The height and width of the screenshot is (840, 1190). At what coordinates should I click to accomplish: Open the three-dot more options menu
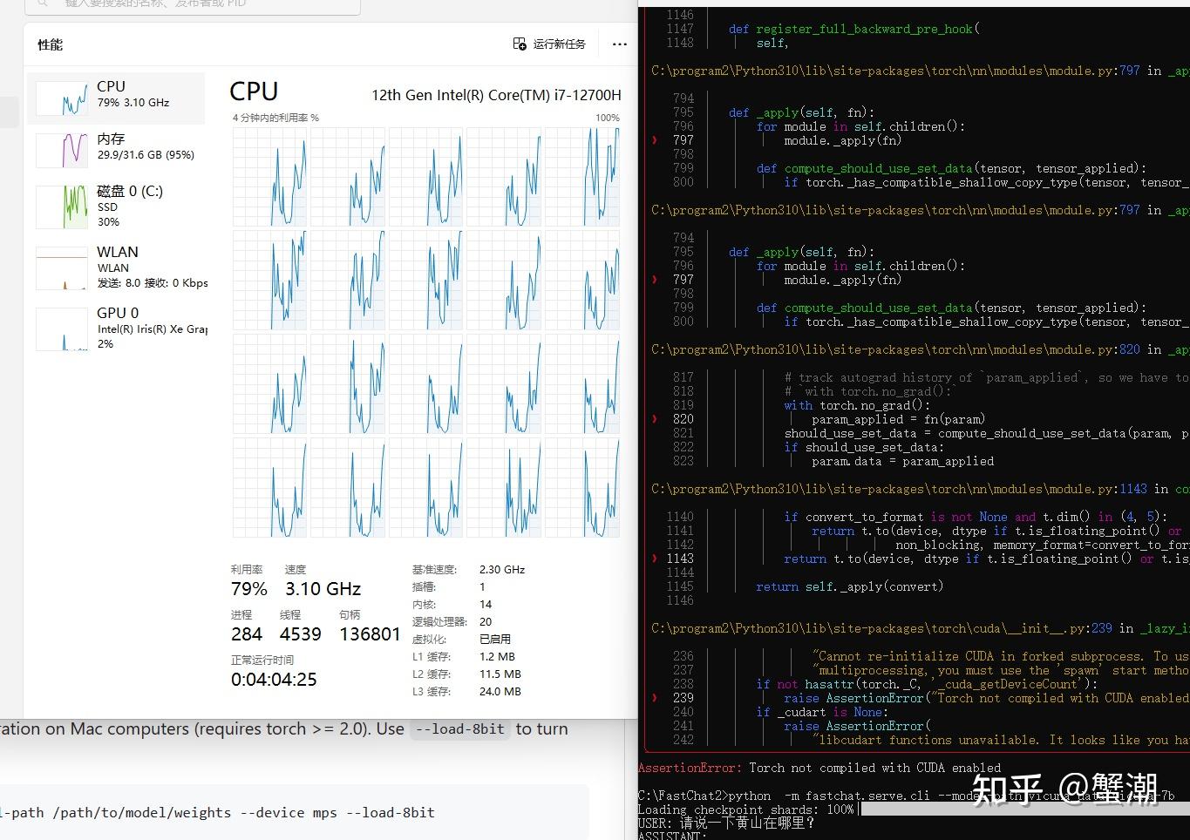coord(620,44)
